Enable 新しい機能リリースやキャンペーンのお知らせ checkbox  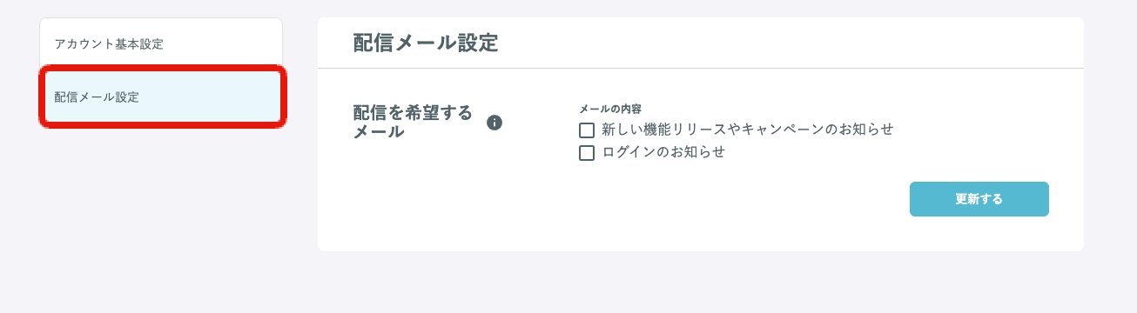pyautogui.click(x=587, y=130)
